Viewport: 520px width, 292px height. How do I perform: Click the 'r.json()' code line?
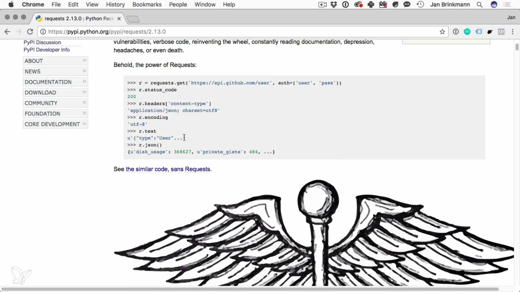click(145, 145)
